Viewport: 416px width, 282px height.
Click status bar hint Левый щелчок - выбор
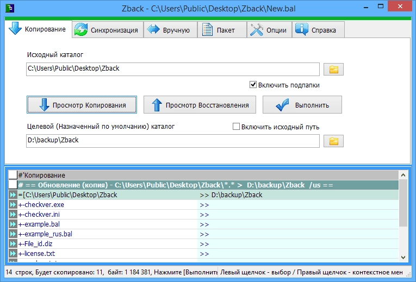tap(312, 272)
